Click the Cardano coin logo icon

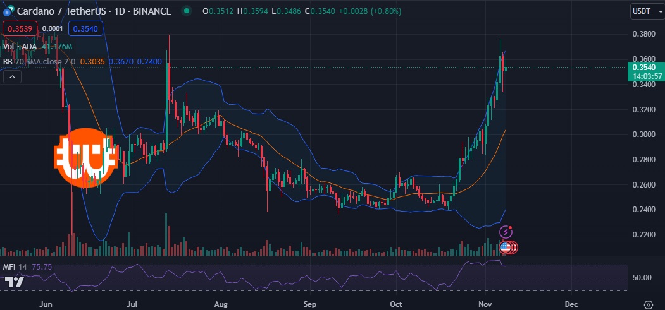pos(8,11)
